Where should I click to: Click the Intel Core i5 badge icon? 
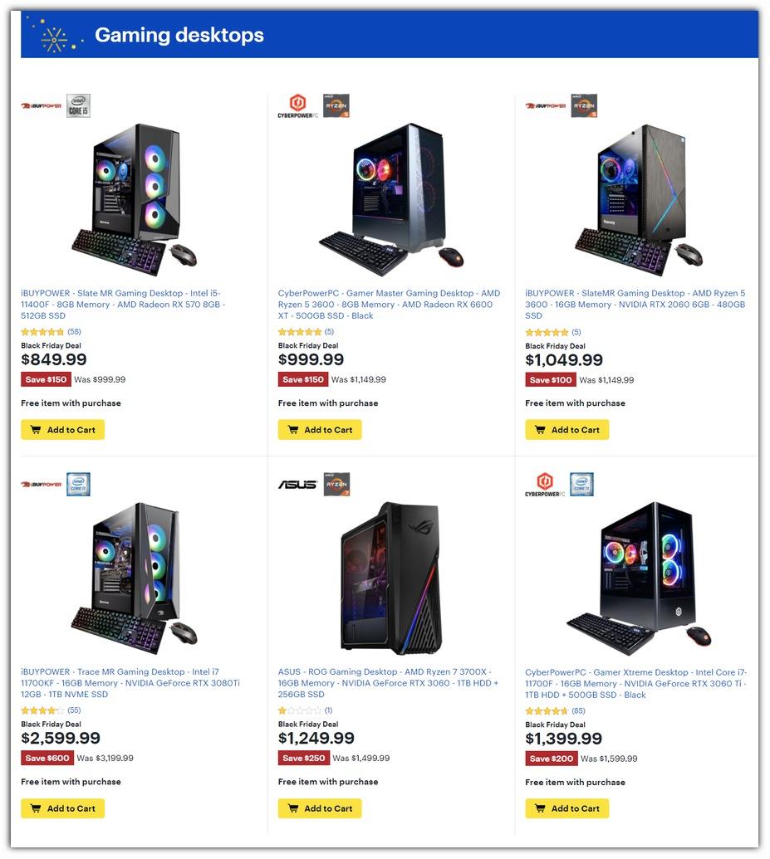pyautogui.click(x=78, y=105)
